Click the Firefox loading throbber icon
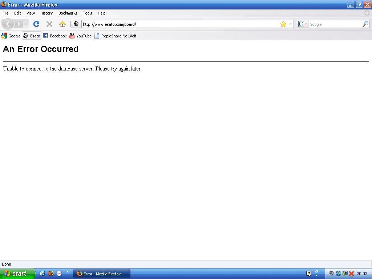Screen dimensions: 372x279 click(367, 13)
